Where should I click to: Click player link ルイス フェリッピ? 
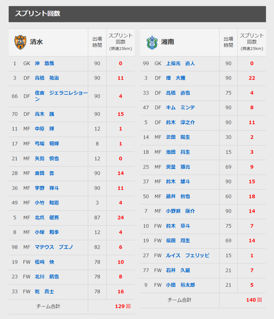coord(187,255)
